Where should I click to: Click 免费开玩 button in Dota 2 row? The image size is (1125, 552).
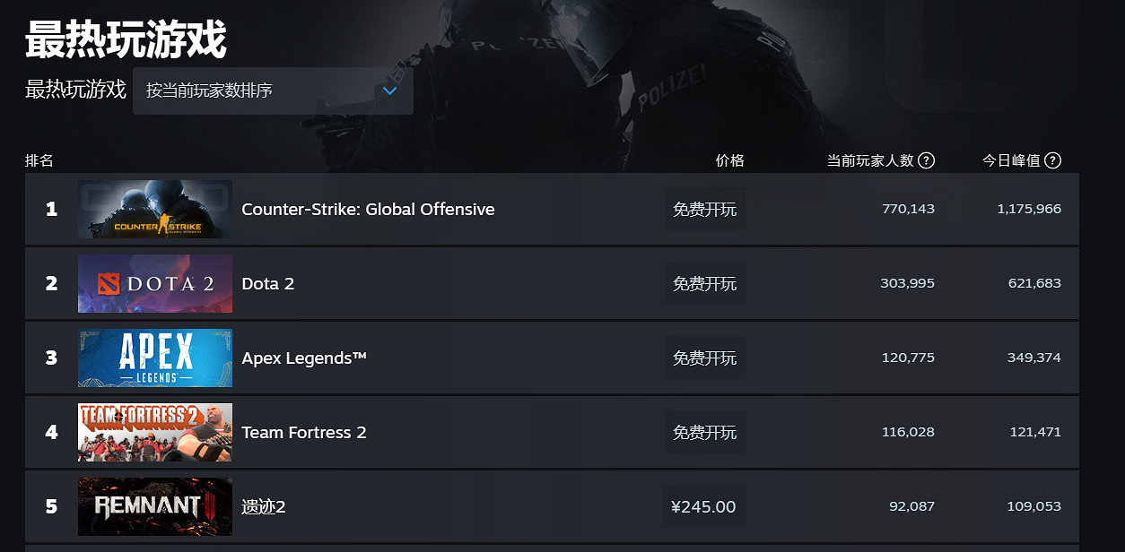(x=704, y=283)
